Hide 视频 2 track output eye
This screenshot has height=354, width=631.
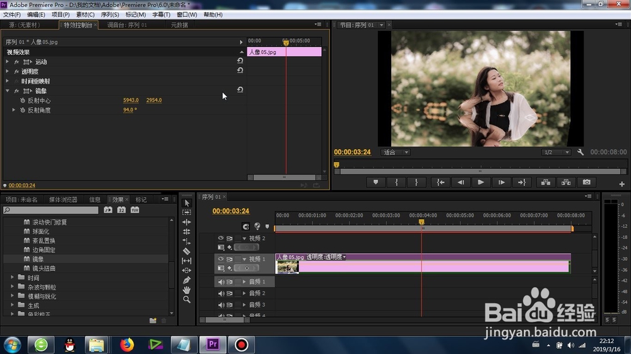tap(220, 238)
